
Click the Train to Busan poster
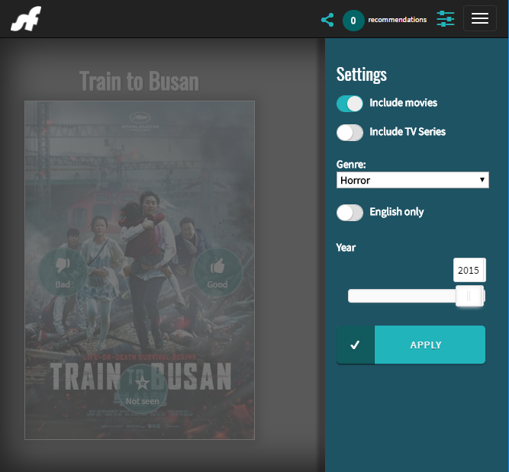click(x=140, y=270)
